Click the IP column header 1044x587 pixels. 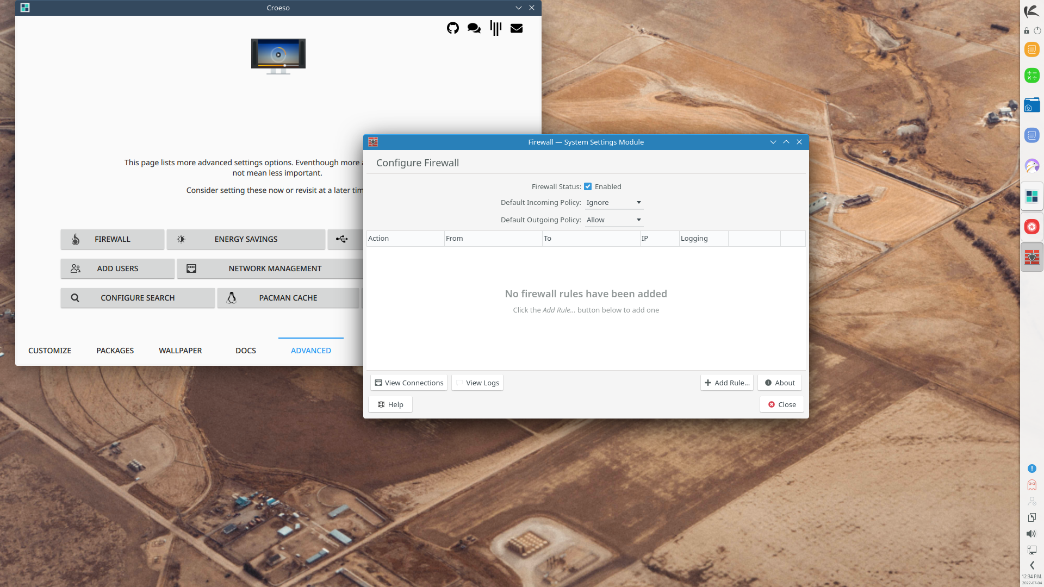[x=660, y=239]
